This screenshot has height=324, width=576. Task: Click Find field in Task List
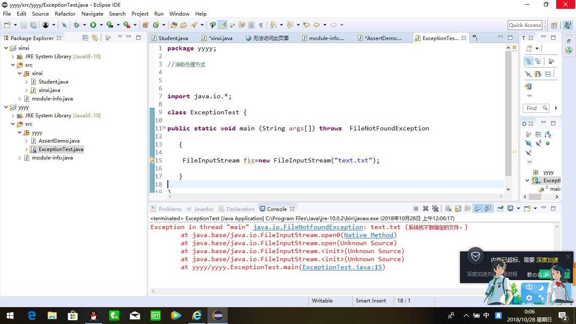point(536,108)
